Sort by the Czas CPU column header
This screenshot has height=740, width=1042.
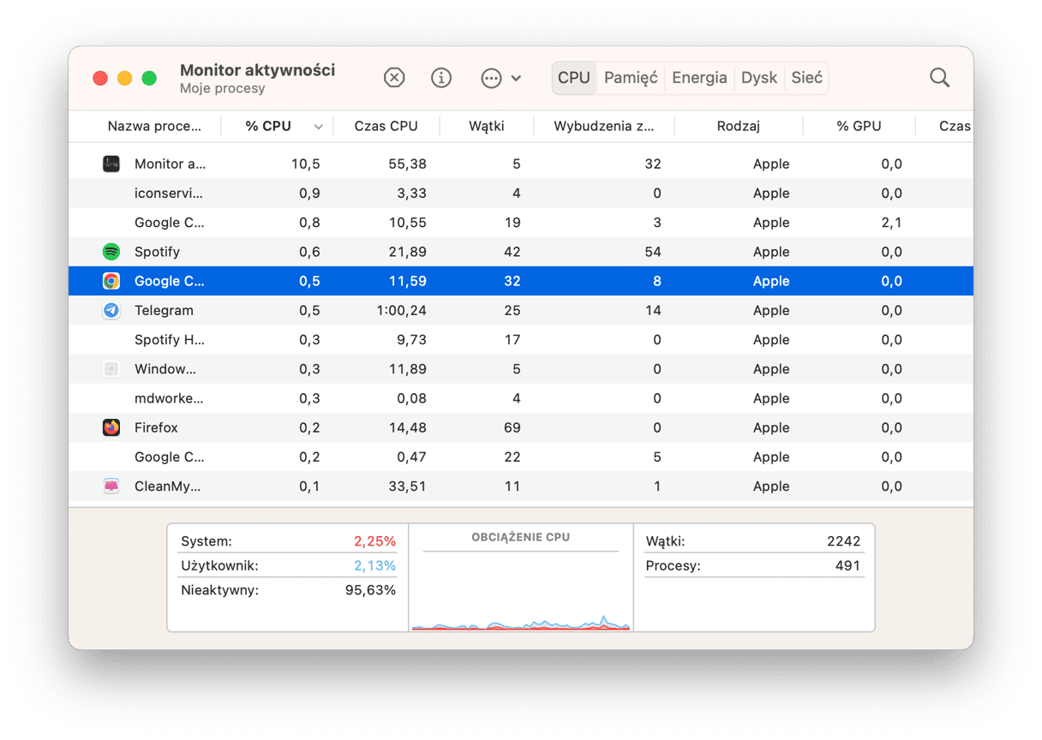386,126
